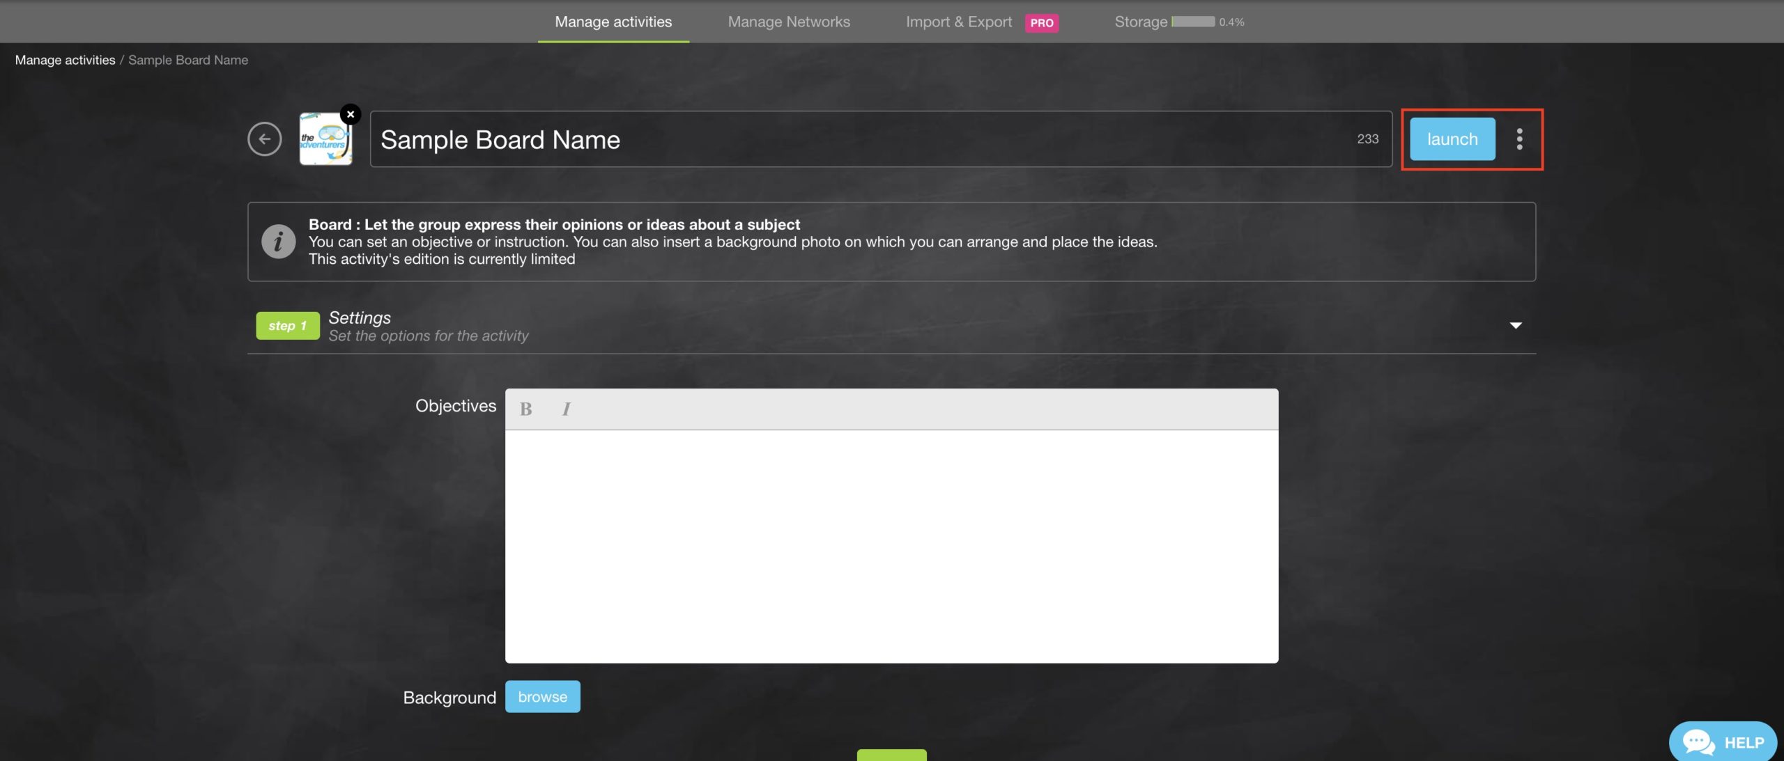Click the browse button for background
This screenshot has width=1784, height=761.
pyautogui.click(x=543, y=696)
